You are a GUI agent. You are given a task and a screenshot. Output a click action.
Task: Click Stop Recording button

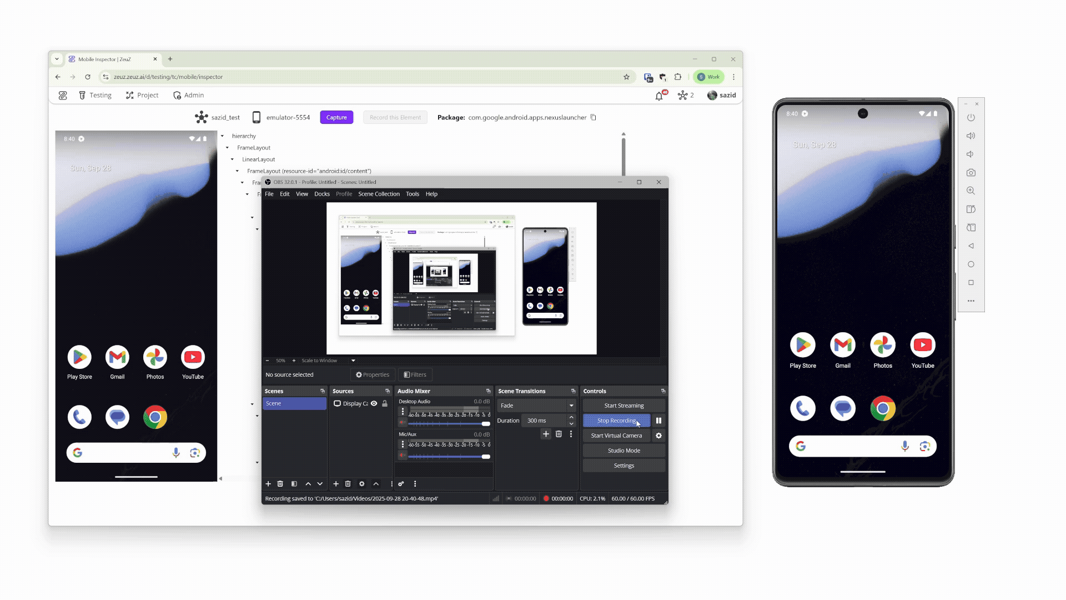click(616, 421)
